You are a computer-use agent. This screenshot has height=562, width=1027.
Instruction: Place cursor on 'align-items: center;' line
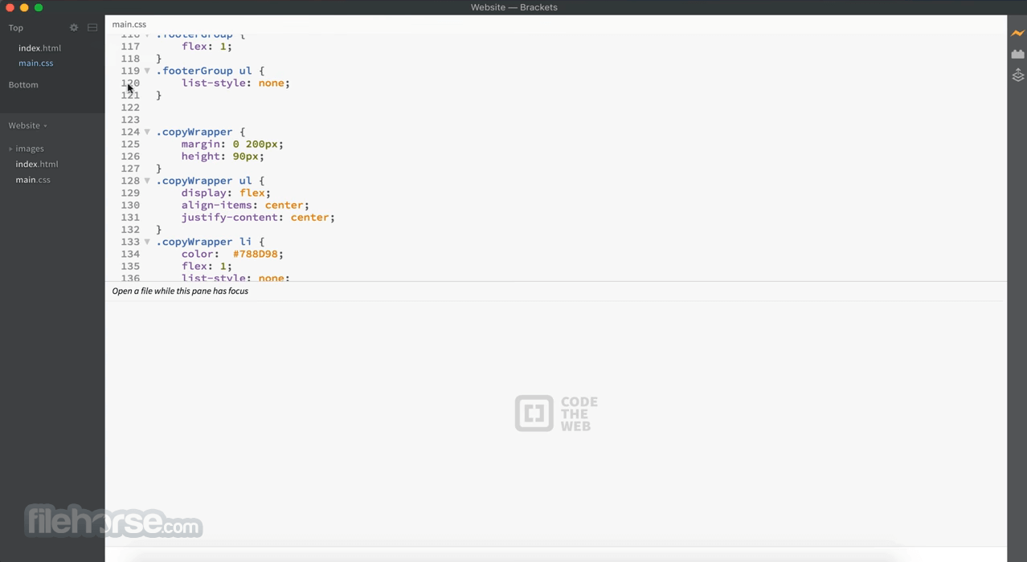point(245,206)
